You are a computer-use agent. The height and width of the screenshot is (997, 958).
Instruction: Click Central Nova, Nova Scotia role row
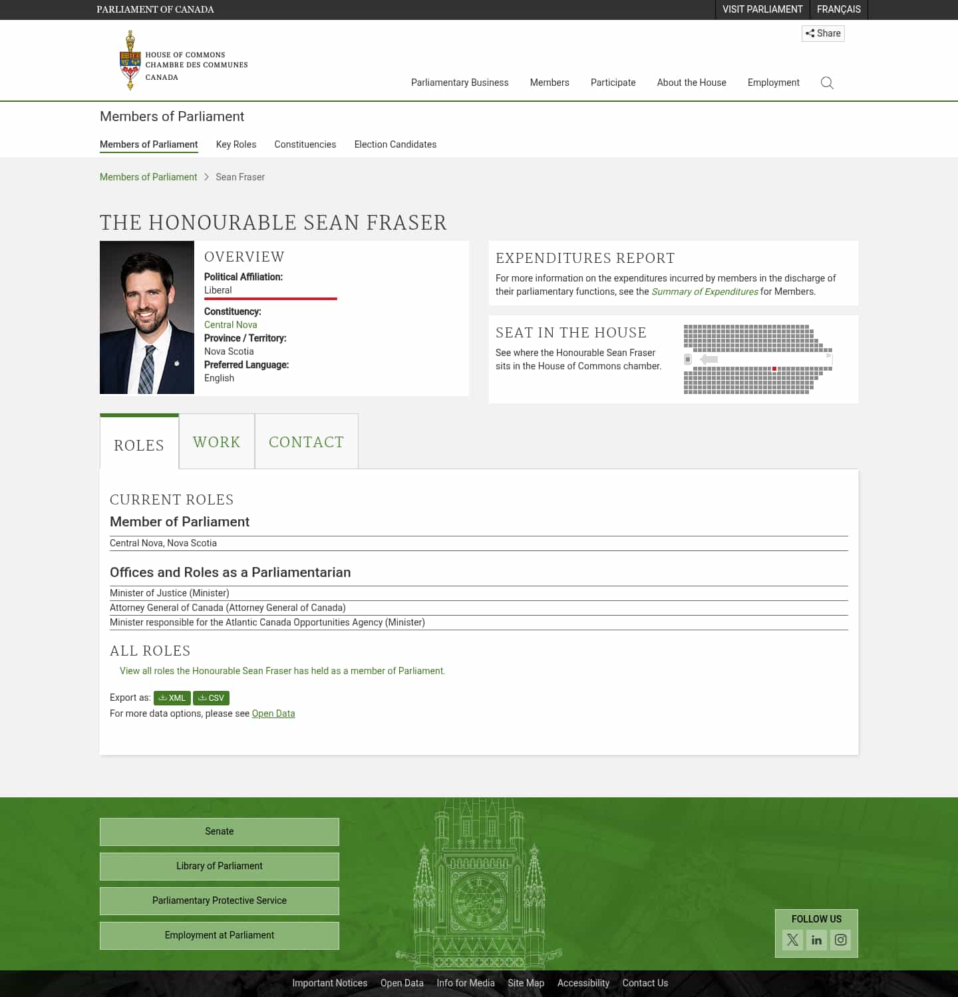coord(479,543)
